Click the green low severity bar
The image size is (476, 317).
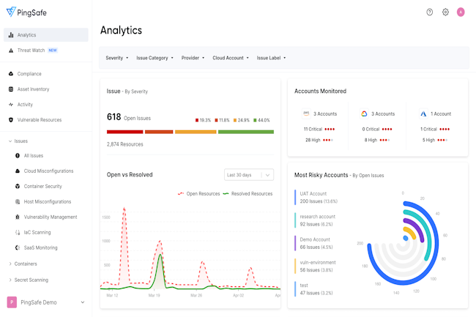tap(246, 132)
